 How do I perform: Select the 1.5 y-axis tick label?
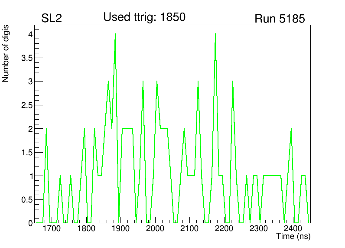click(27, 152)
